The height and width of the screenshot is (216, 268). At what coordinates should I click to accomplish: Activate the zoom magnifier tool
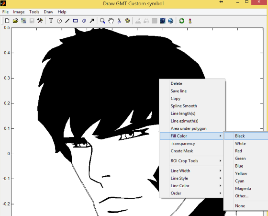(102, 21)
